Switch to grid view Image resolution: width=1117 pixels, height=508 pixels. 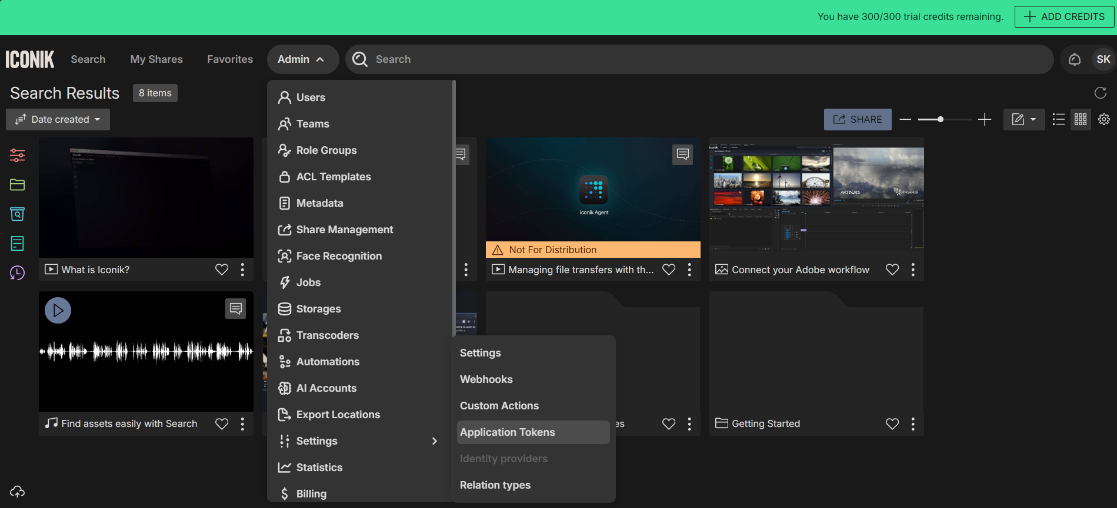(1081, 119)
